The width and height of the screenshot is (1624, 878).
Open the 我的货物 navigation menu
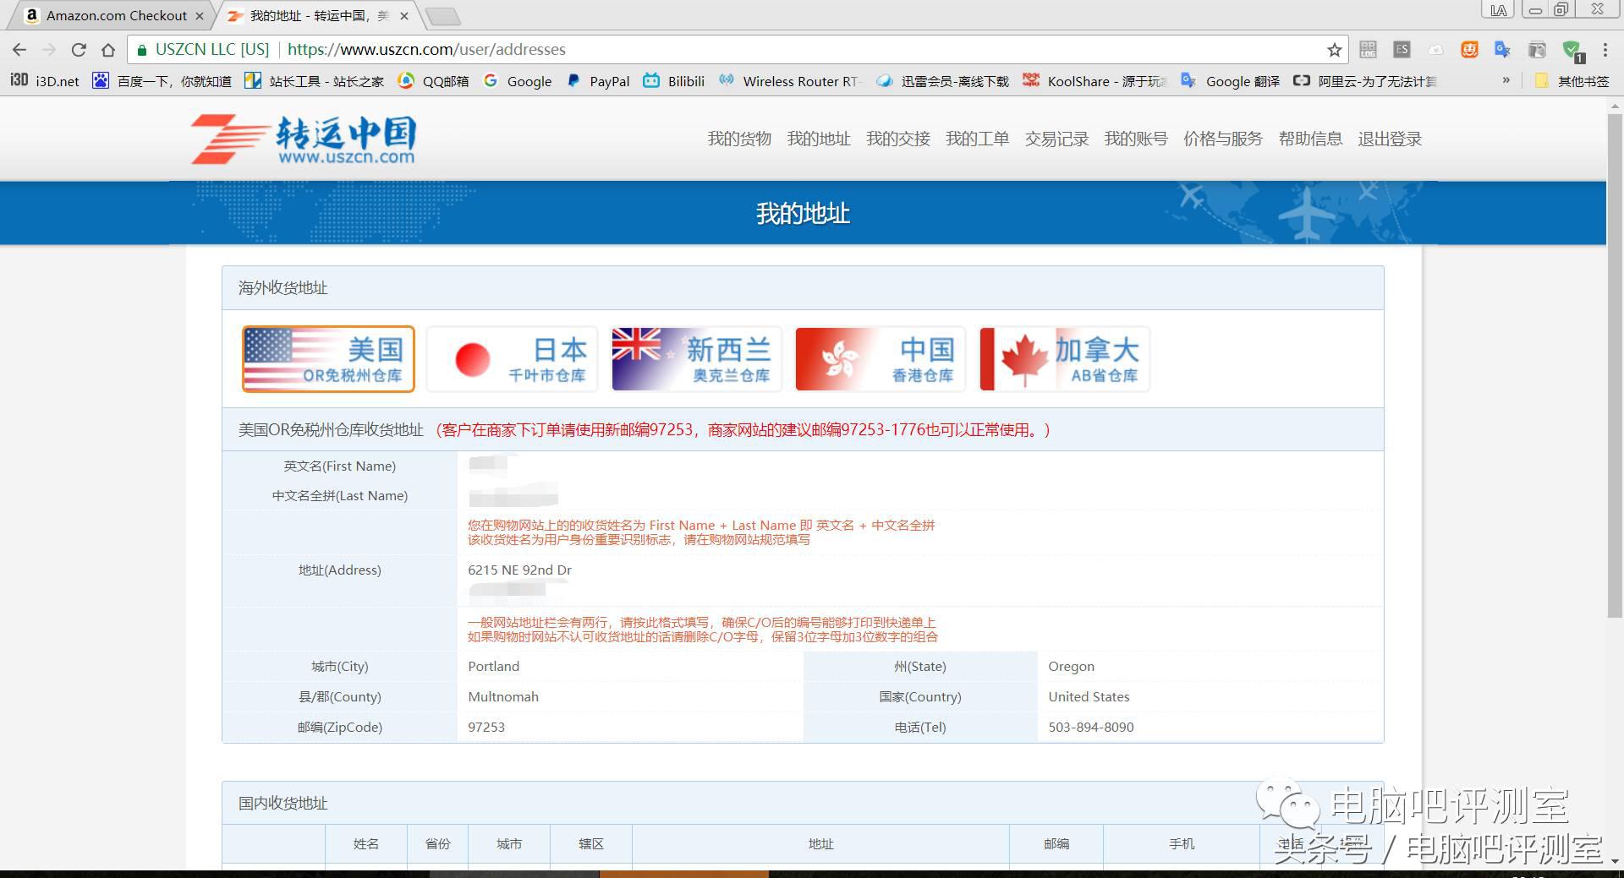tap(738, 139)
